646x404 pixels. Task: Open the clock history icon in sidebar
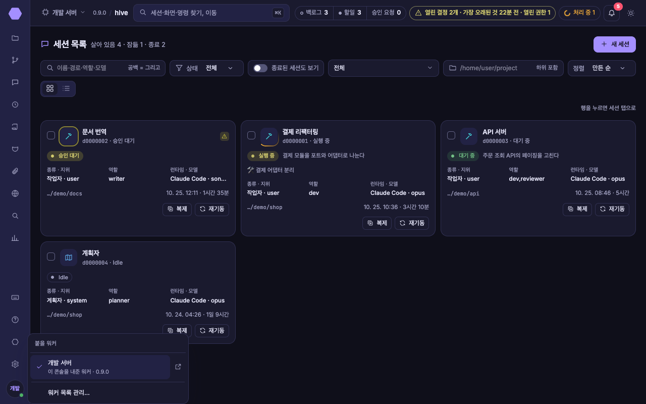point(15,105)
